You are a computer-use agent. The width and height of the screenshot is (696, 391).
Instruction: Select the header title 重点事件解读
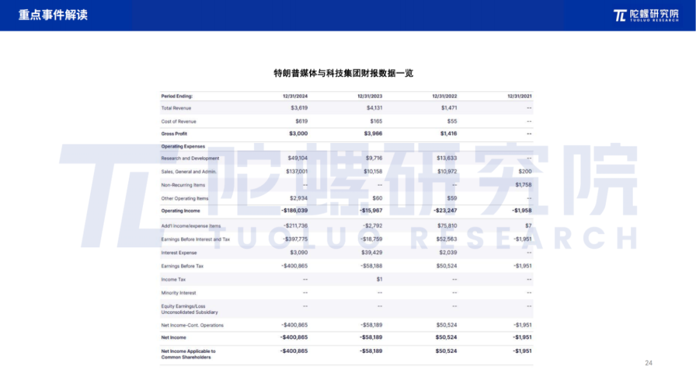click(x=53, y=15)
